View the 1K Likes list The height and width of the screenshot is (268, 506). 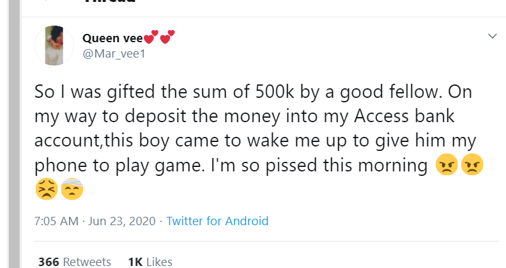tap(150, 262)
